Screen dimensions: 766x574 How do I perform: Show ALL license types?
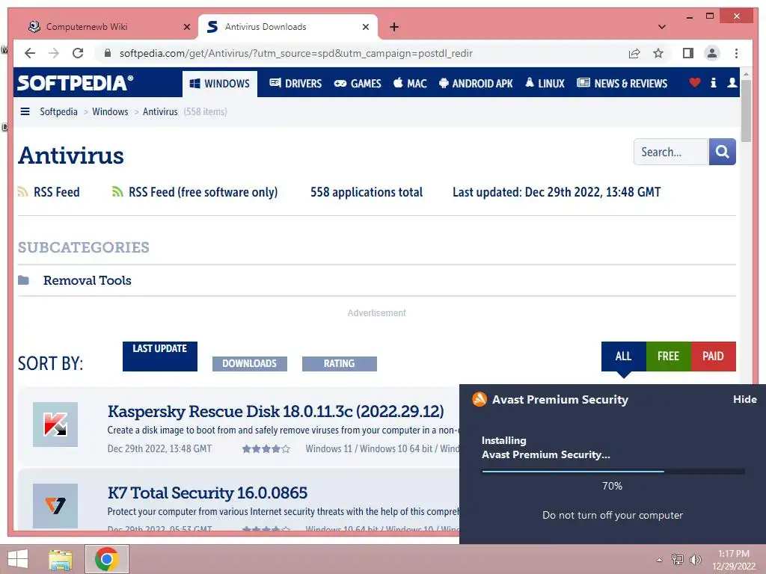tap(623, 357)
